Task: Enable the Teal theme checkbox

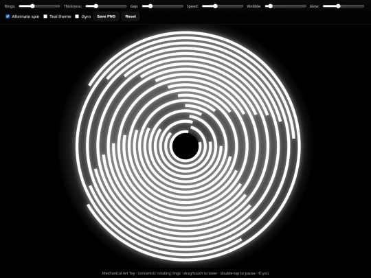Action: click(x=45, y=16)
